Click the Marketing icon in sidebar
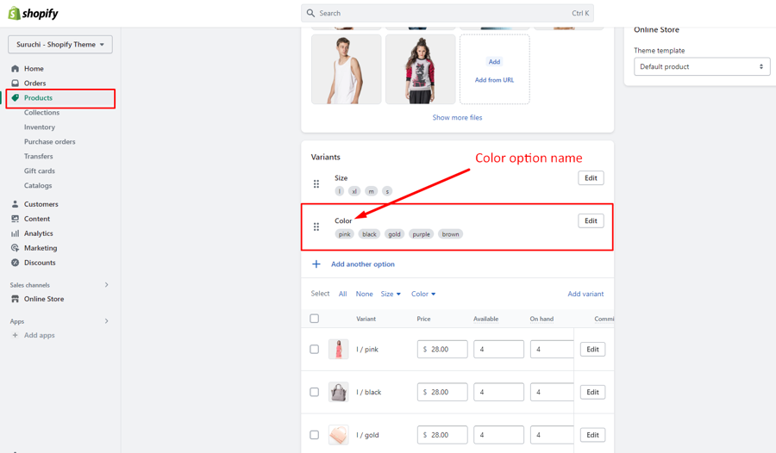 [x=15, y=248]
